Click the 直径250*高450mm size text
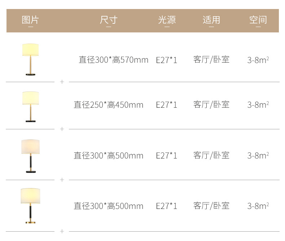Screen dimensions: 285x241 pos(109,105)
